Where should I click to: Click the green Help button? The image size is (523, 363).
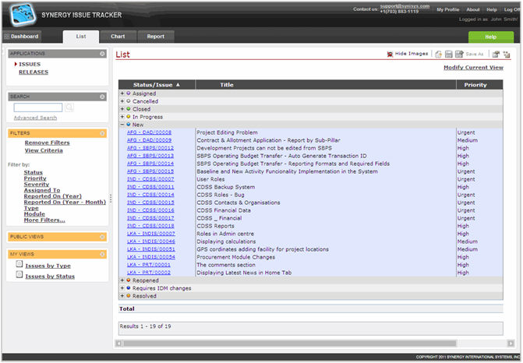(x=490, y=37)
